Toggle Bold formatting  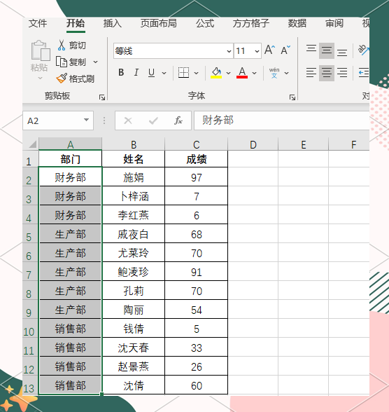(x=121, y=73)
